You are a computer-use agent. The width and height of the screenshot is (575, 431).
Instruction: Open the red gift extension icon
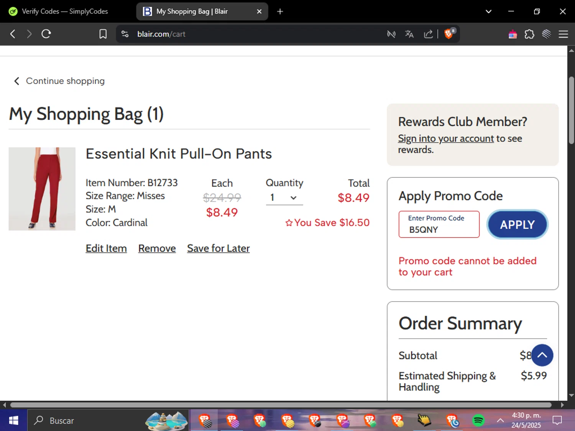click(x=513, y=34)
